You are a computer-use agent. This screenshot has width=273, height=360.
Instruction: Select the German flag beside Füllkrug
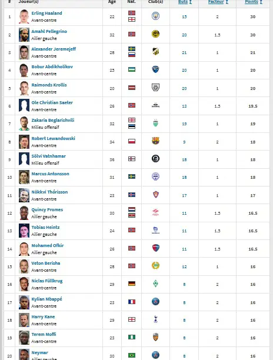tap(132, 284)
